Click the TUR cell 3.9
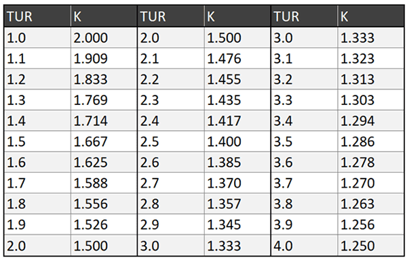The width and height of the screenshot is (407, 260). point(304,225)
